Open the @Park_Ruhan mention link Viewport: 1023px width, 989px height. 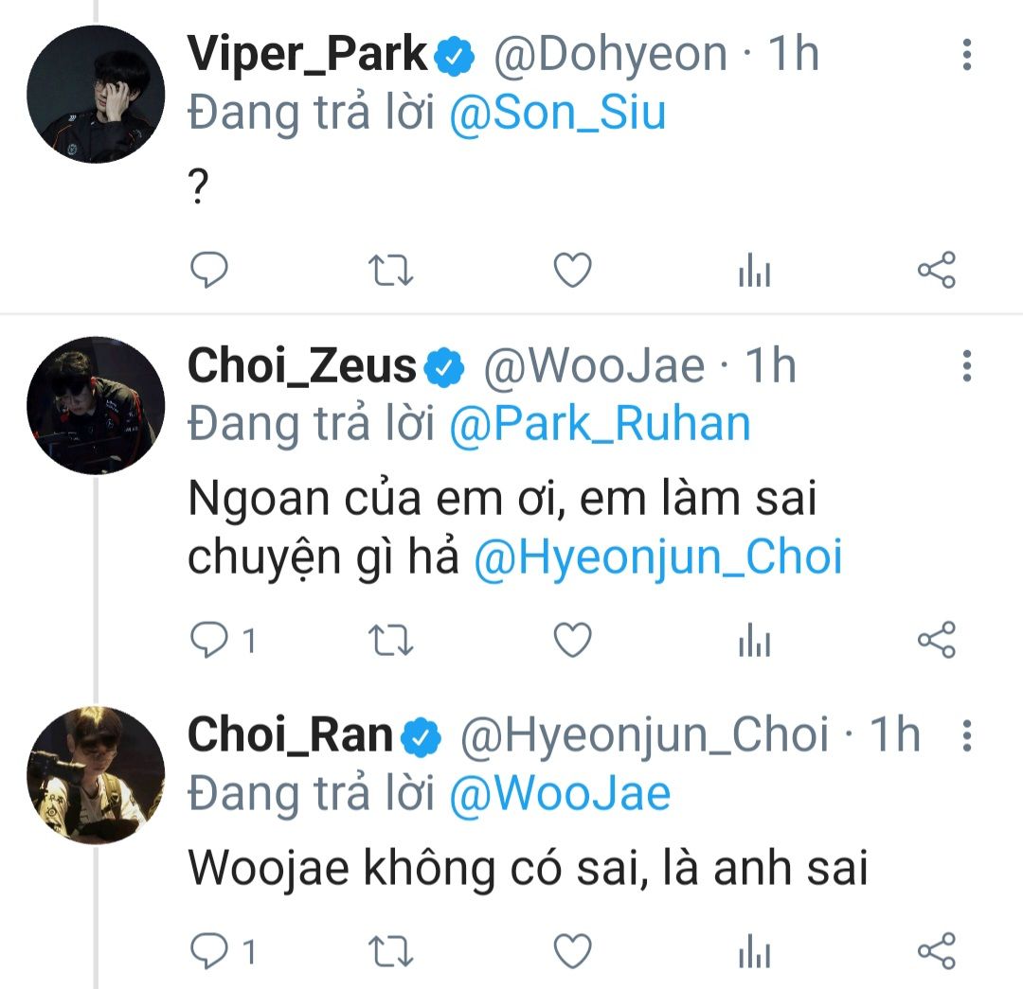600,425
